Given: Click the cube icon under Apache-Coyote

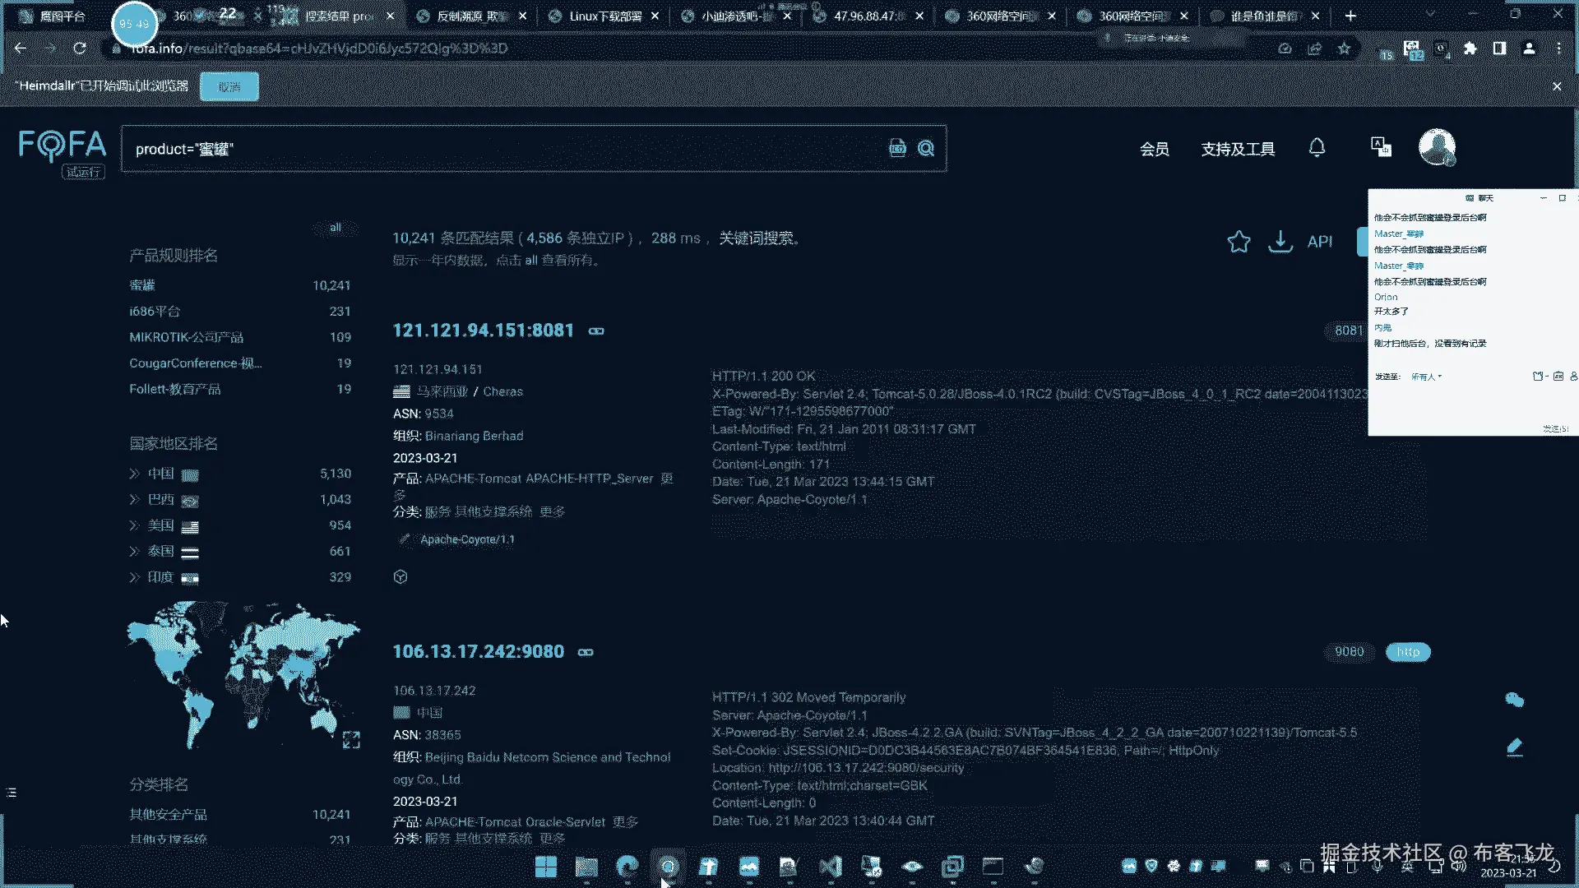Looking at the screenshot, I should coord(401,577).
